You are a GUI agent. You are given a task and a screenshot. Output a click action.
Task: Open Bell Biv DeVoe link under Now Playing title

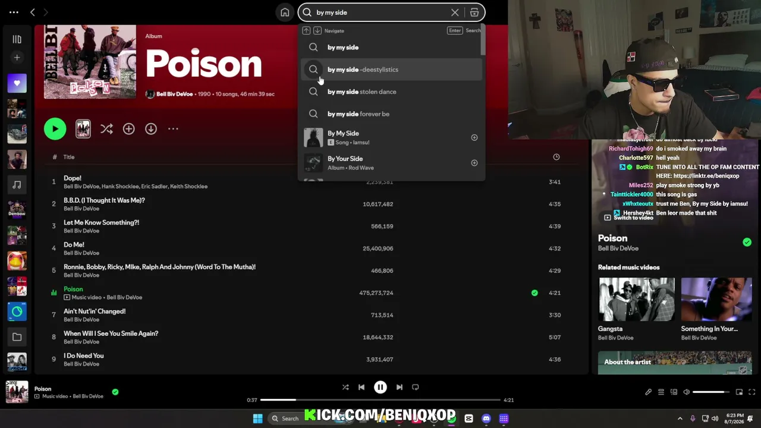tap(618, 248)
